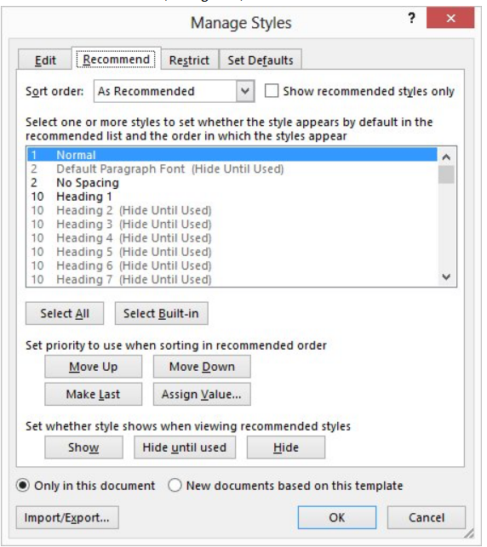Select Only in this document option
Screen dimensions: 487x547
click(x=23, y=485)
